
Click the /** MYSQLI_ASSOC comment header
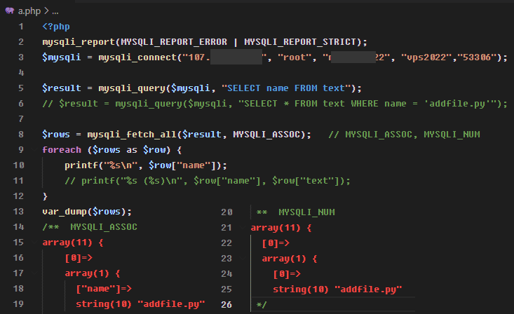point(90,227)
